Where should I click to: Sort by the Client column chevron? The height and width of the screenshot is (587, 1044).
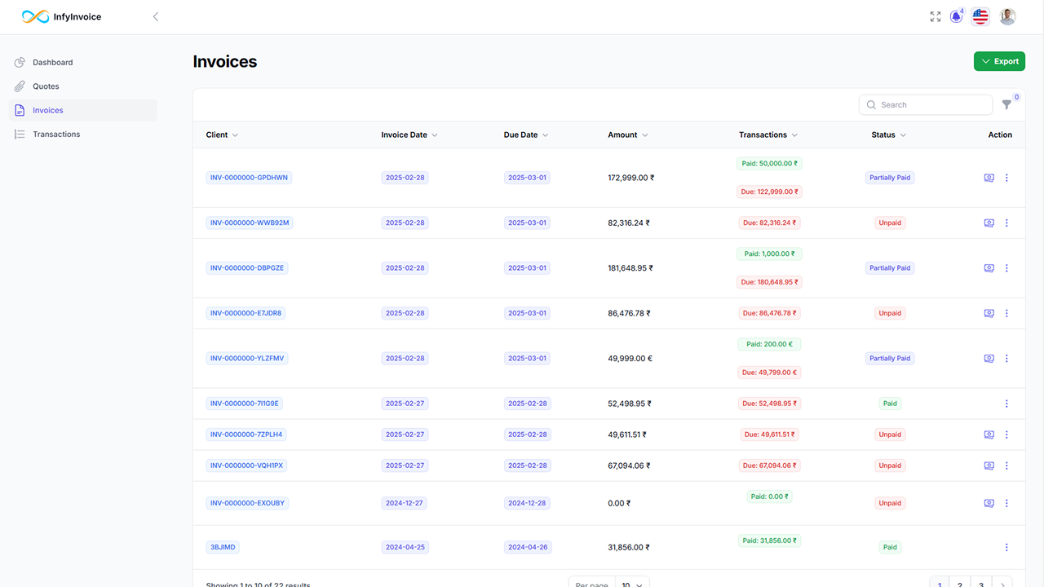(x=236, y=135)
